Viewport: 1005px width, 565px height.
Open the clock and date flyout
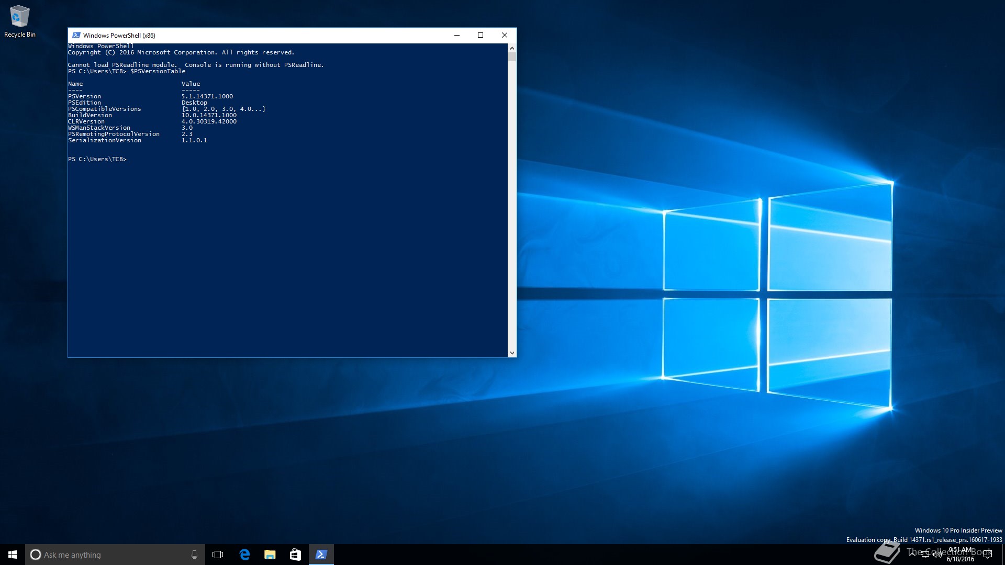(x=960, y=555)
